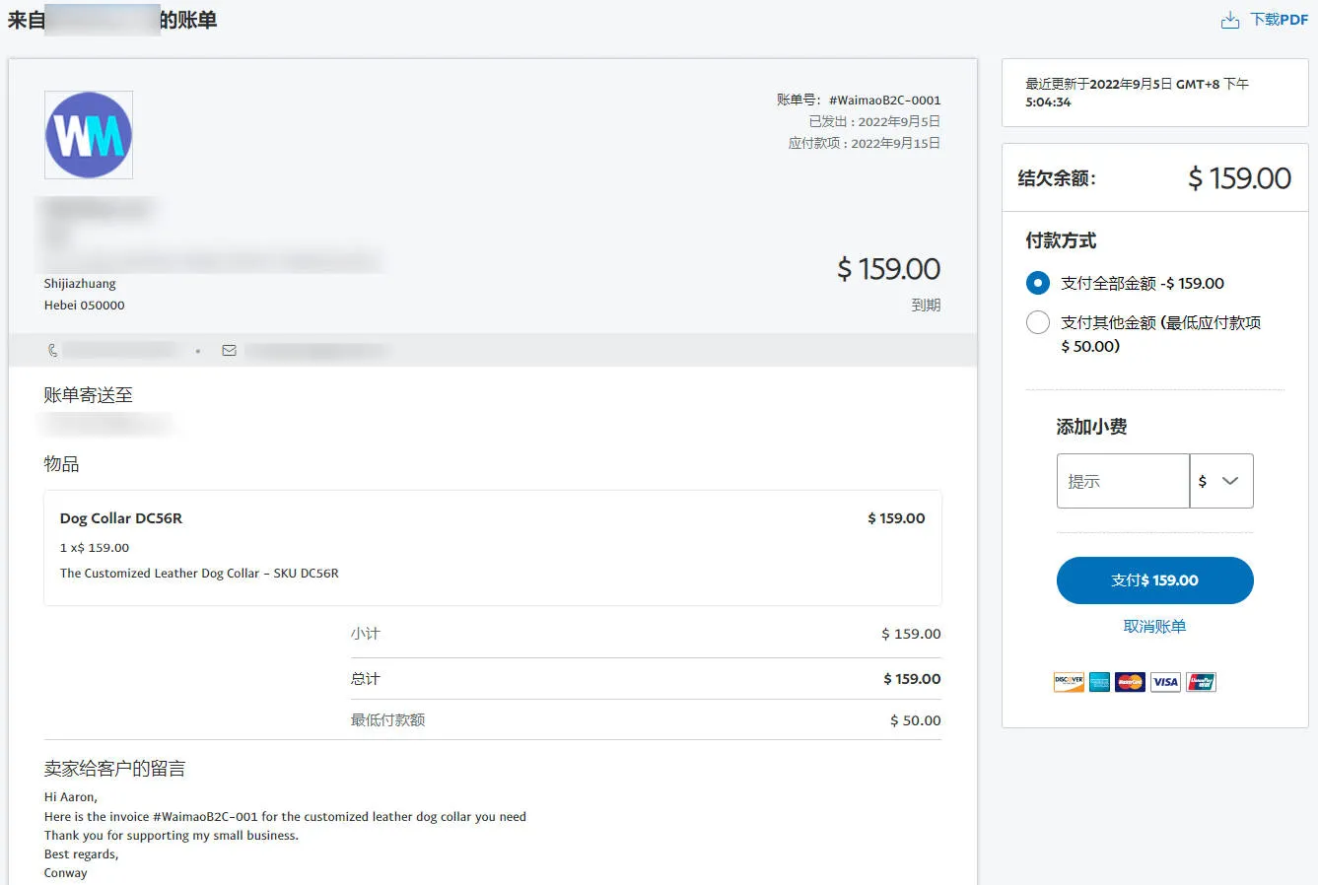The height and width of the screenshot is (885, 1318).
Task: Select 支付全部金额 radio option
Action: (1038, 283)
